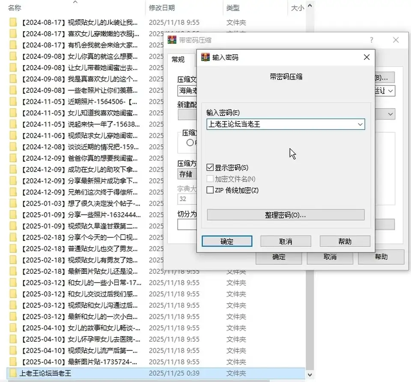Open the 压缩方式 dropdown showing 存储
The height and width of the screenshot is (382, 411).
point(187,174)
